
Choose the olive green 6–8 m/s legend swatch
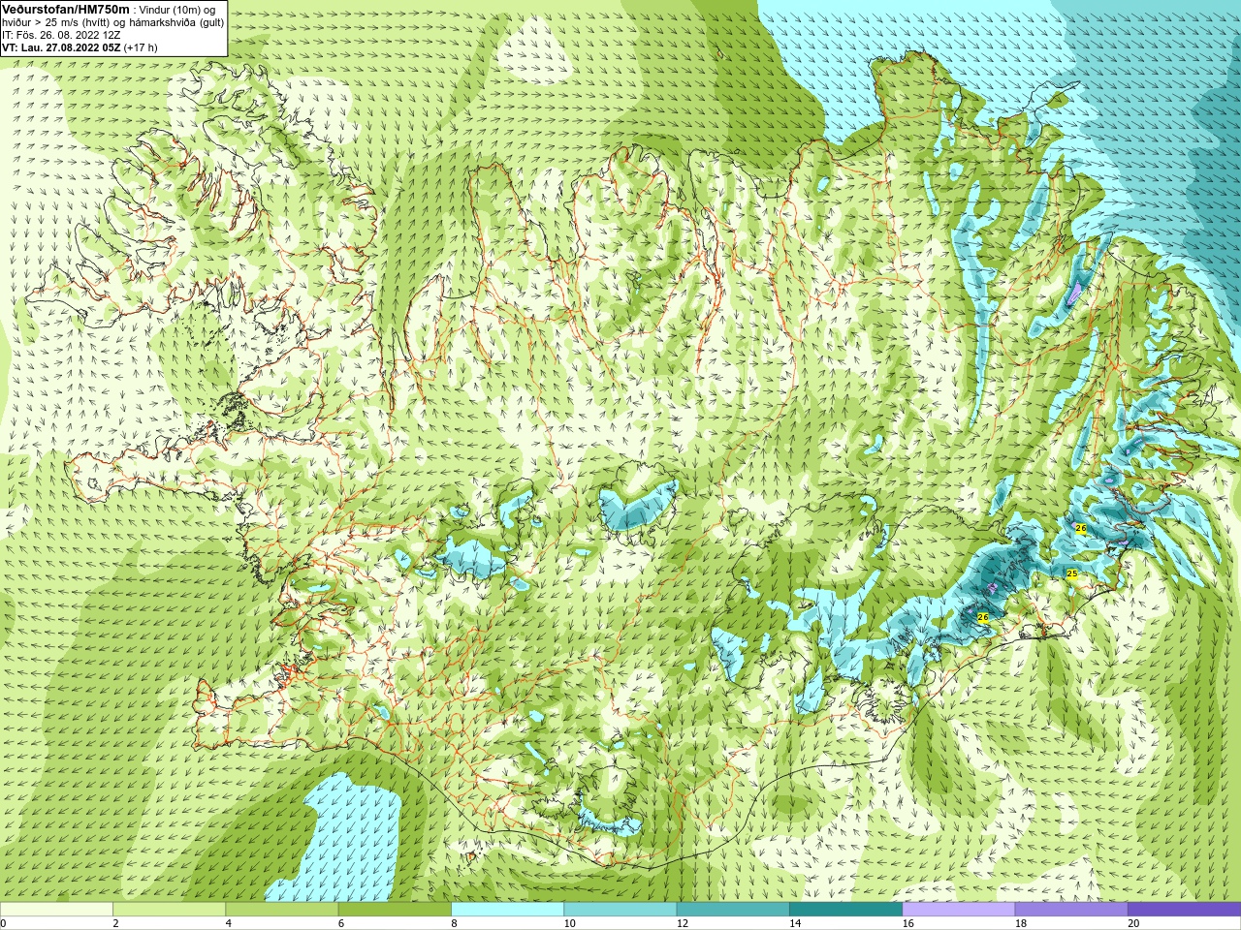click(x=395, y=910)
